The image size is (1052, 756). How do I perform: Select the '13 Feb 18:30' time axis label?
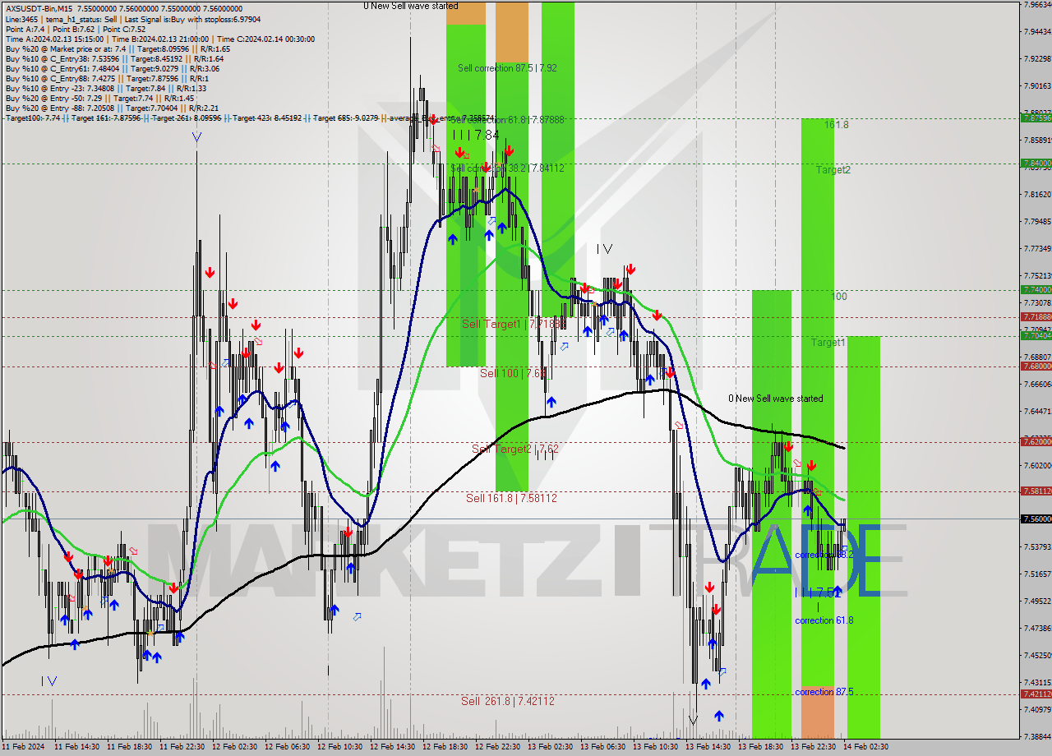pos(760,747)
